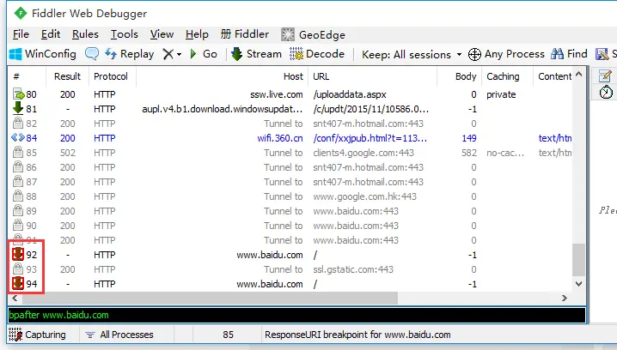
Task: Toggle Stream mode in the toolbar
Action: (256, 54)
